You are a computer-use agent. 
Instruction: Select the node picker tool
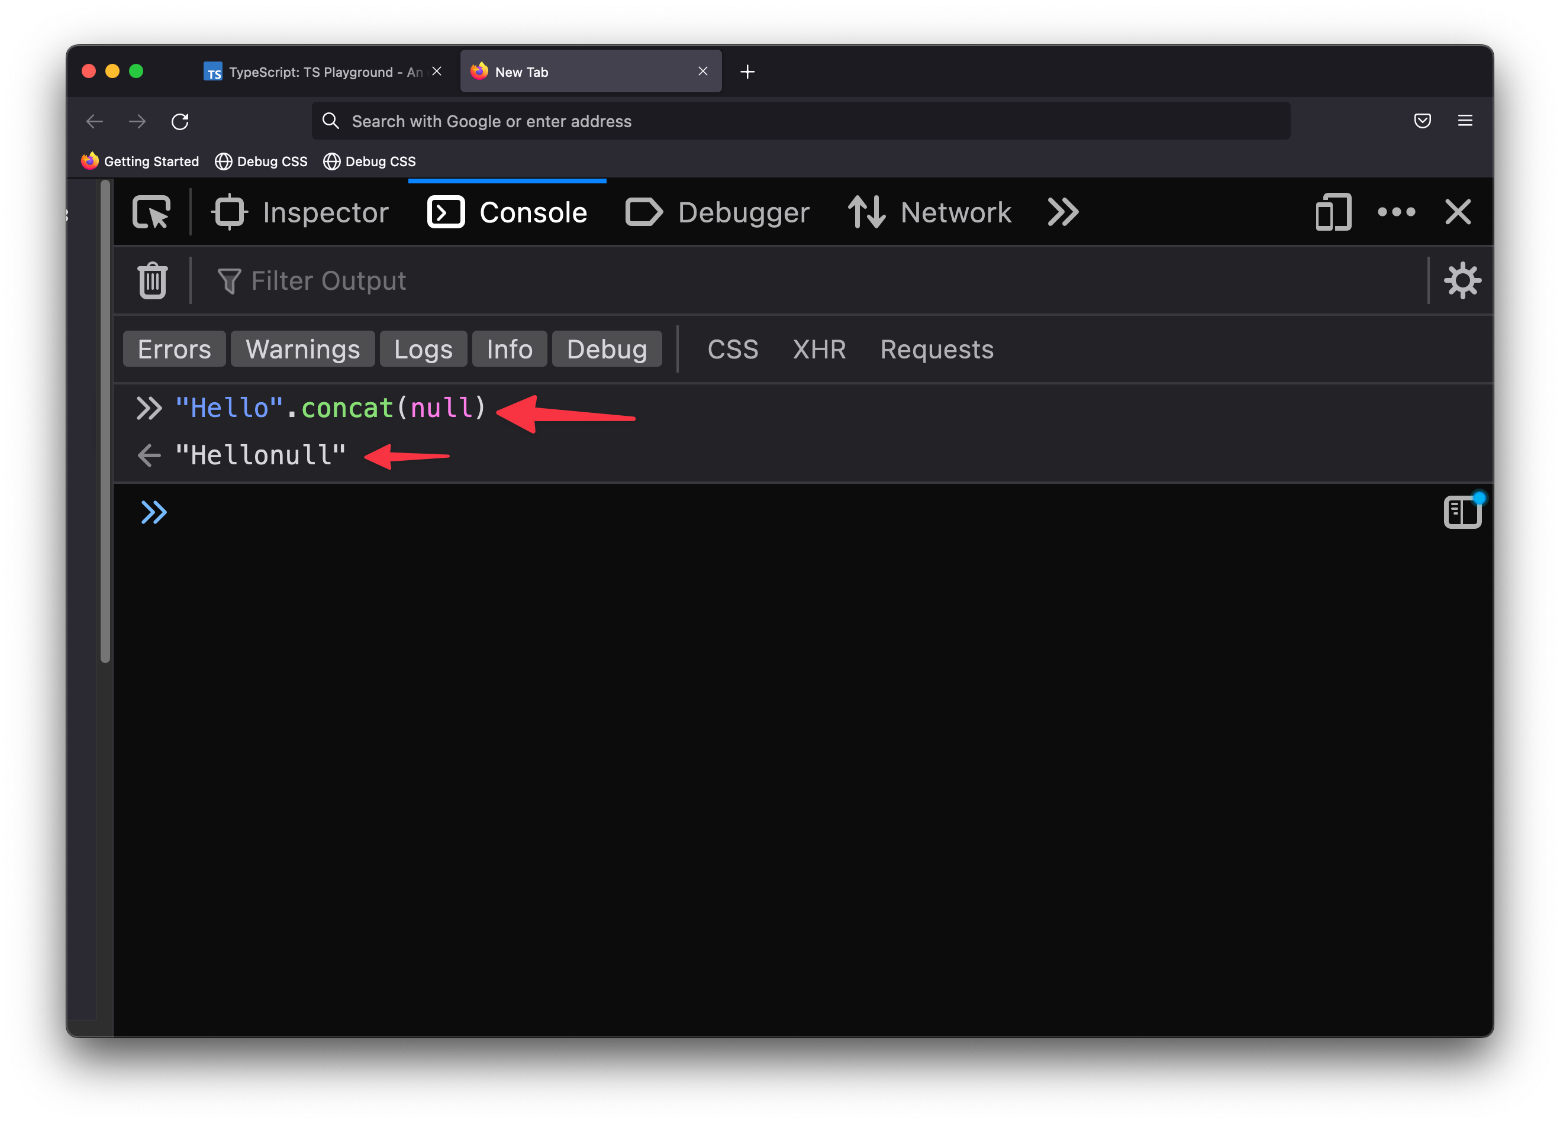(151, 212)
